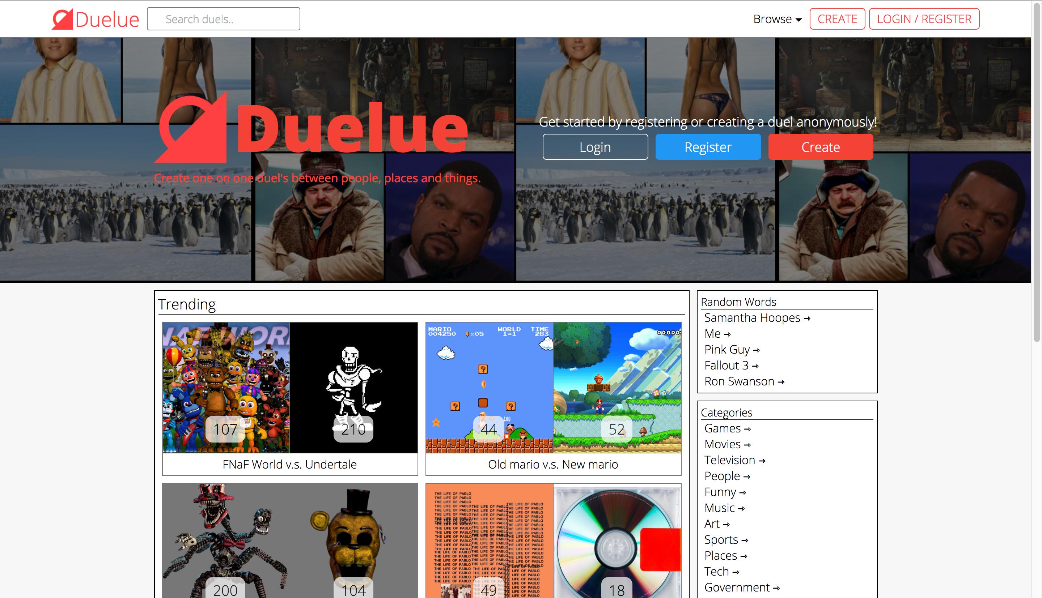Open the FNaF World v.s. Undertale duel title
Viewport: 1042px width, 598px height.
tap(290, 465)
